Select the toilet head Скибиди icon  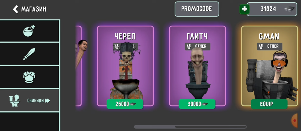pos(14,101)
